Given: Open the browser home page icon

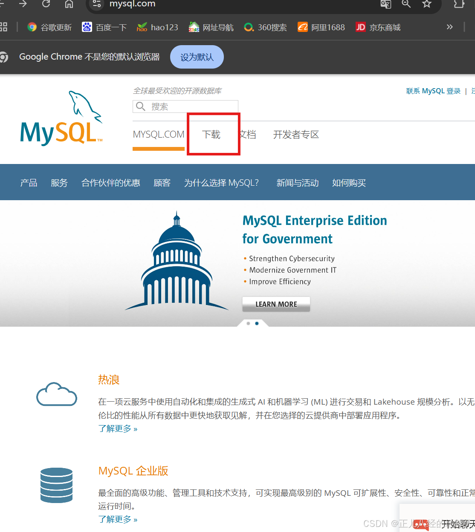Looking at the screenshot, I should point(69,4).
